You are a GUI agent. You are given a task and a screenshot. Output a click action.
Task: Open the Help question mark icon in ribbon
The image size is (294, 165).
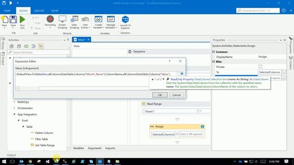click(x=284, y=11)
